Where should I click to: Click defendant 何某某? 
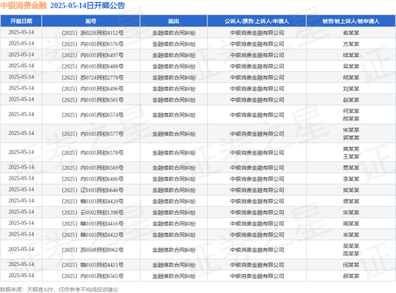click(x=351, y=111)
